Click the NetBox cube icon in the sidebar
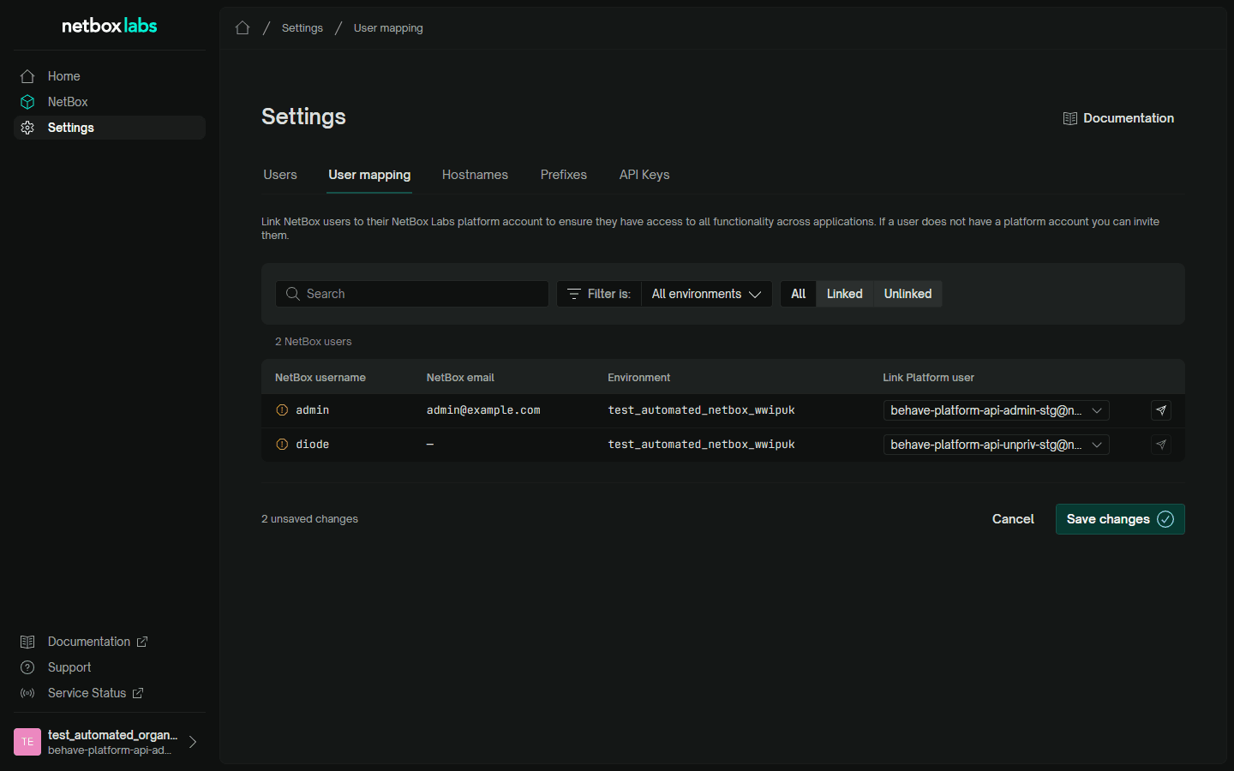1234x771 pixels. 27,102
